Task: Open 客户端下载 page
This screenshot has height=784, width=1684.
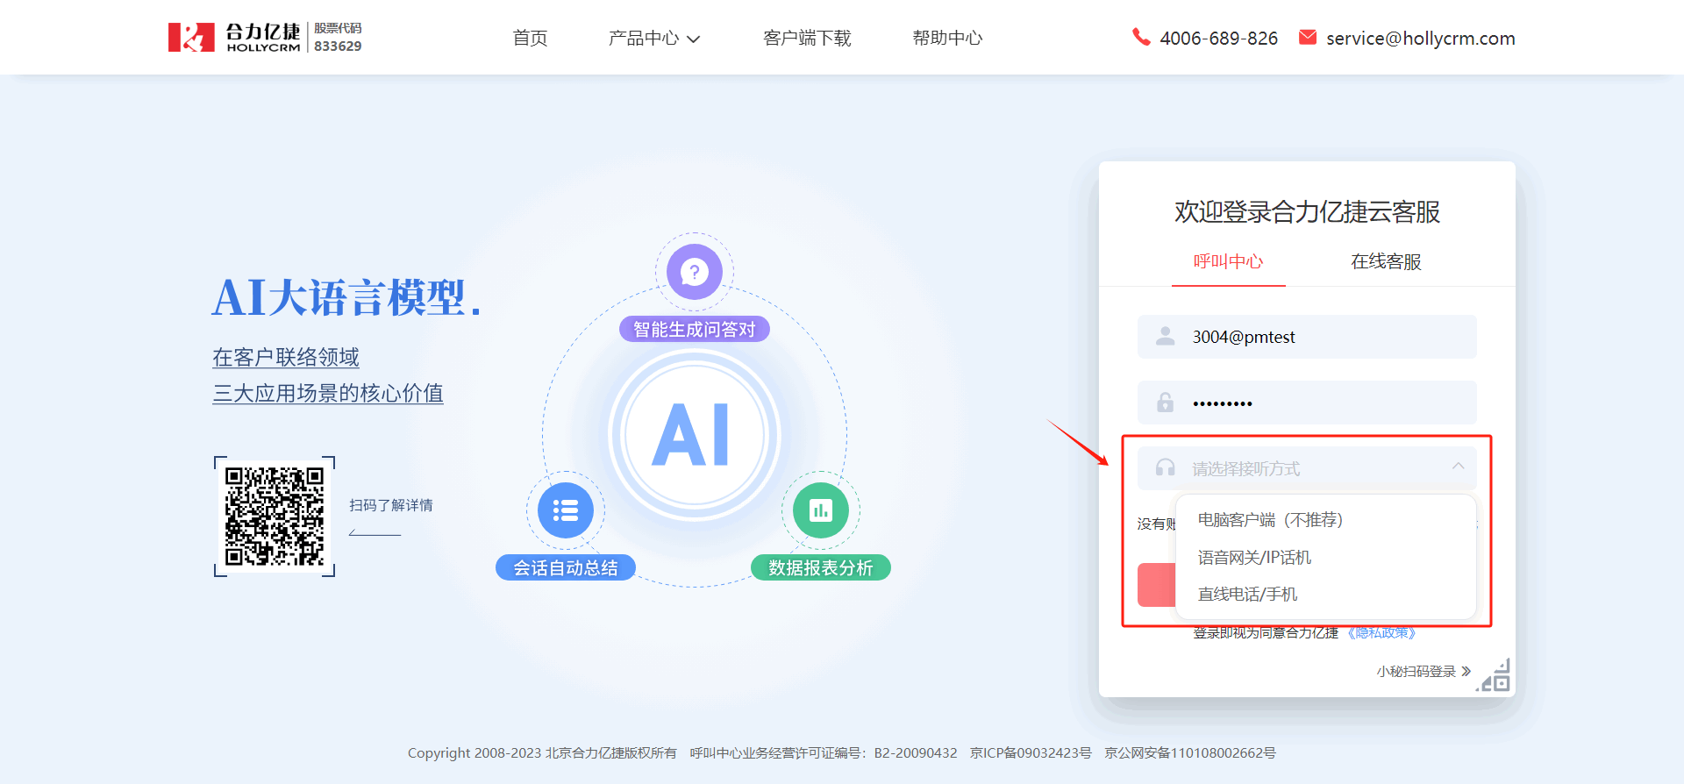Action: coord(807,38)
